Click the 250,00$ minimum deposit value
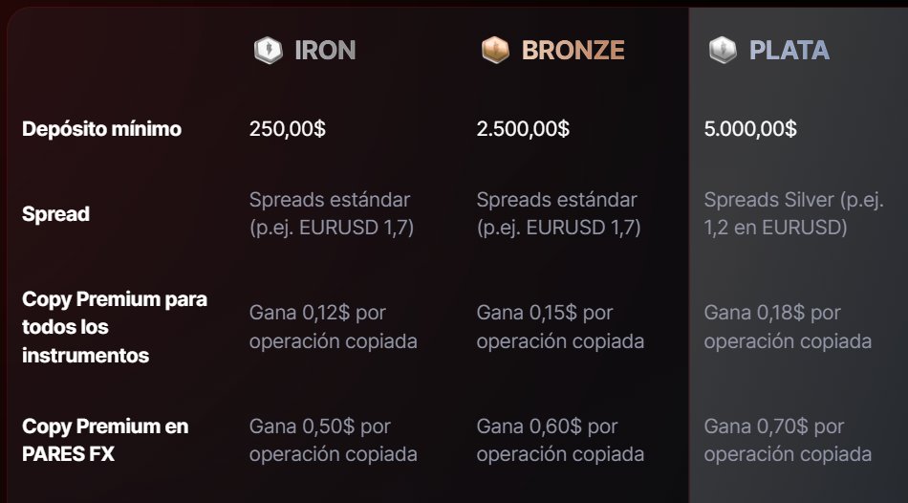 287,128
